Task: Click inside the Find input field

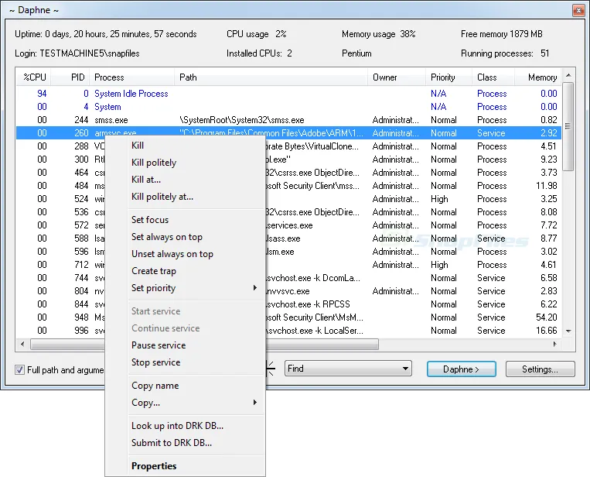Action: click(x=342, y=369)
